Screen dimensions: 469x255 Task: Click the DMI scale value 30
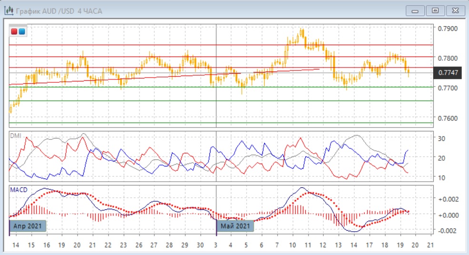click(x=441, y=138)
